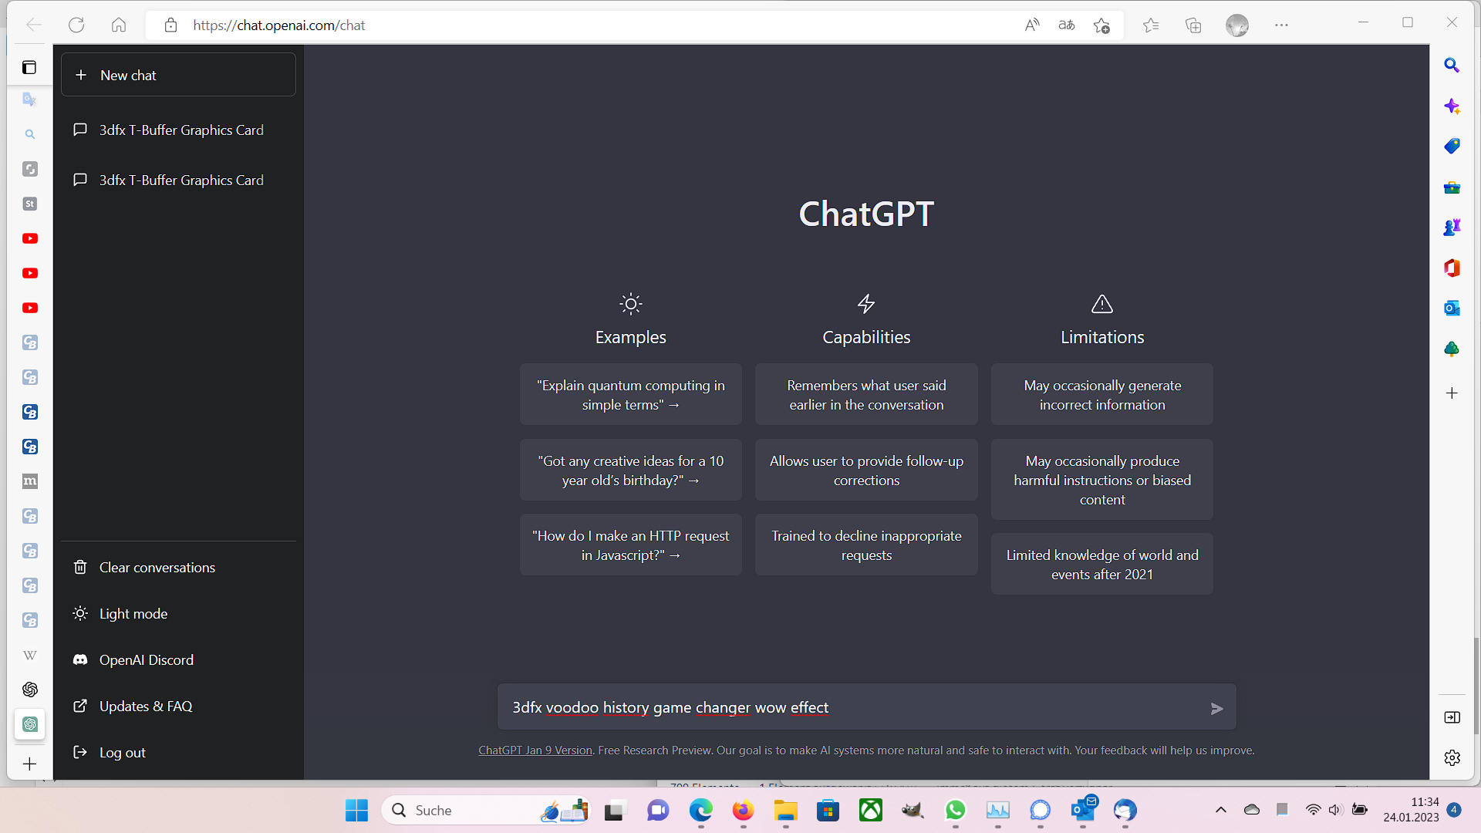Screen dimensions: 1481x833
Task: Toggle Light mode in sidebar
Action: pyautogui.click(x=133, y=614)
